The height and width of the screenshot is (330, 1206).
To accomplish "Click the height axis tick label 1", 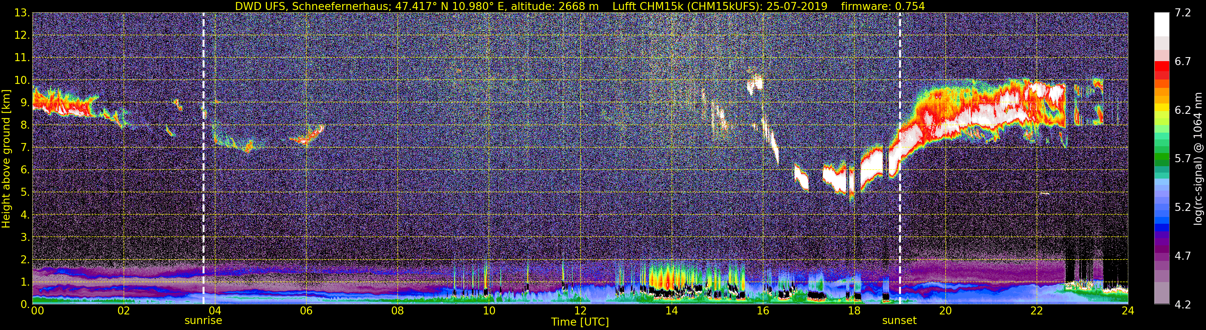I will coord(25,282).
